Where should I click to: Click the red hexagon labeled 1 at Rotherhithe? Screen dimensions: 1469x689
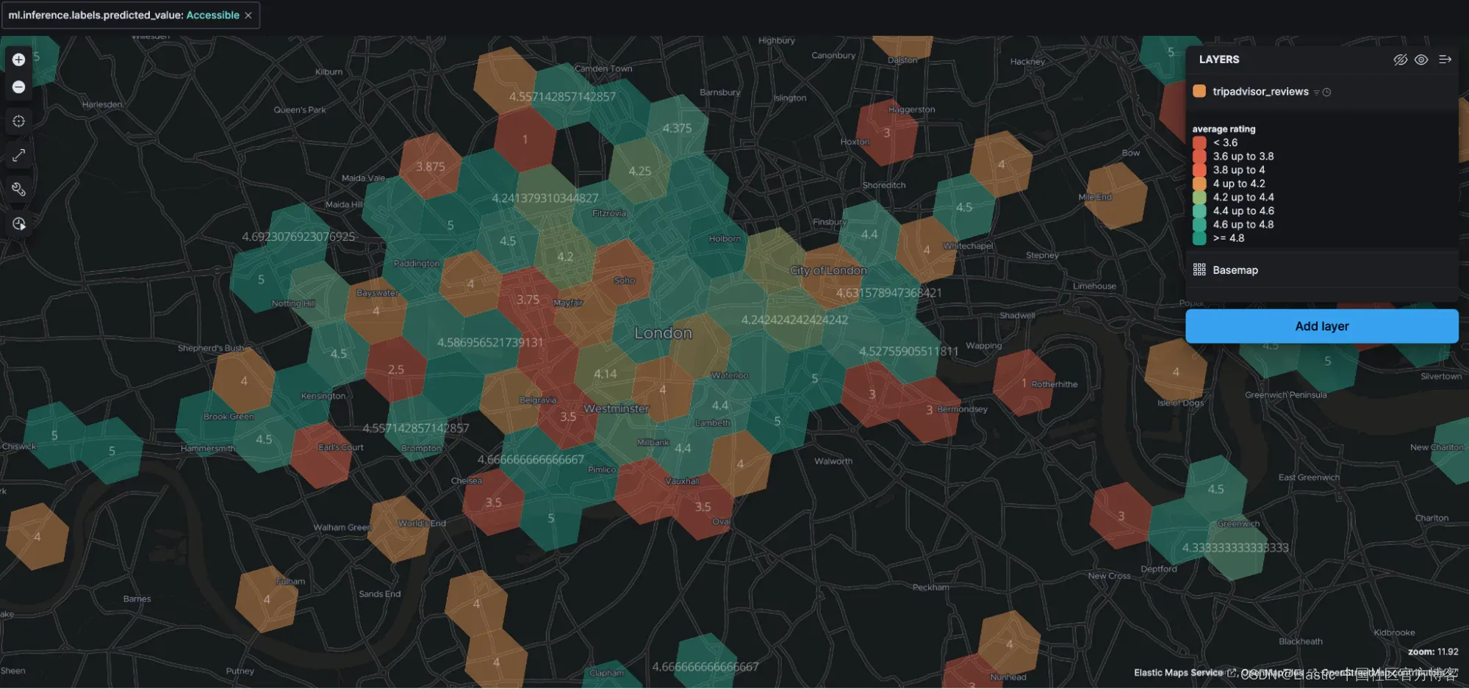point(1024,383)
